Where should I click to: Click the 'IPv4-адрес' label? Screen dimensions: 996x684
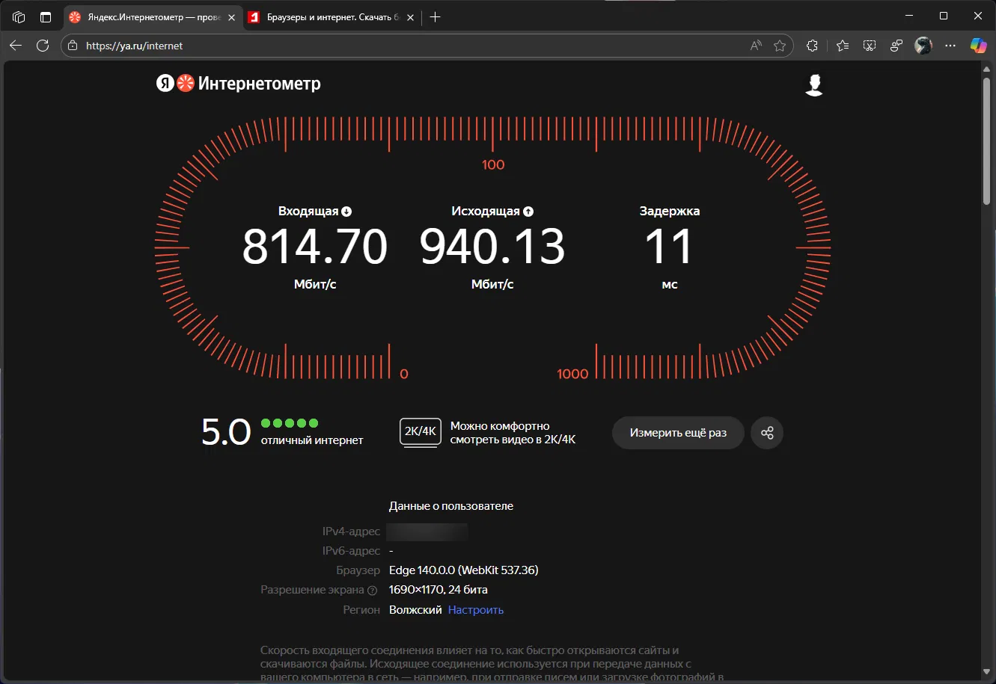click(x=351, y=532)
